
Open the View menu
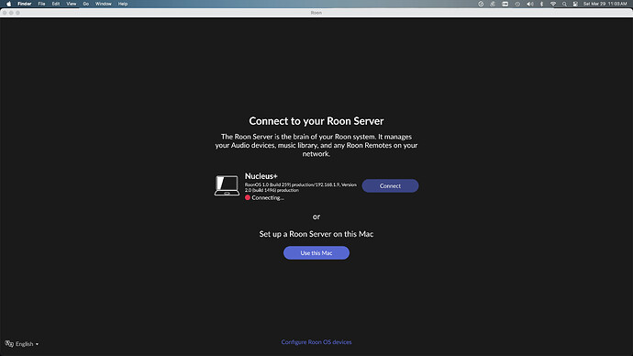[x=72, y=4]
